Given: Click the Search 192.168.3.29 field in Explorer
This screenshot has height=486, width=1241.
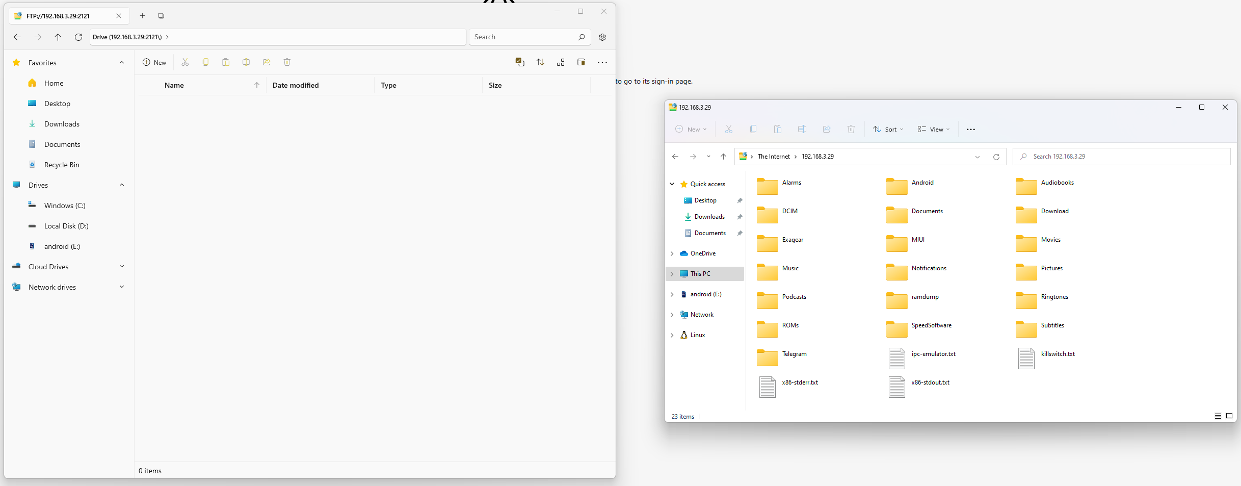Looking at the screenshot, I should pos(1121,157).
